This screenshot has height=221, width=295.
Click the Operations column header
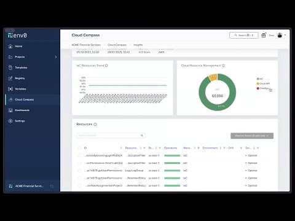click(x=170, y=148)
